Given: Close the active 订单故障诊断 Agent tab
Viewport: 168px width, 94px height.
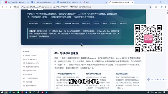Looking at the screenshot, I should pos(132,2).
